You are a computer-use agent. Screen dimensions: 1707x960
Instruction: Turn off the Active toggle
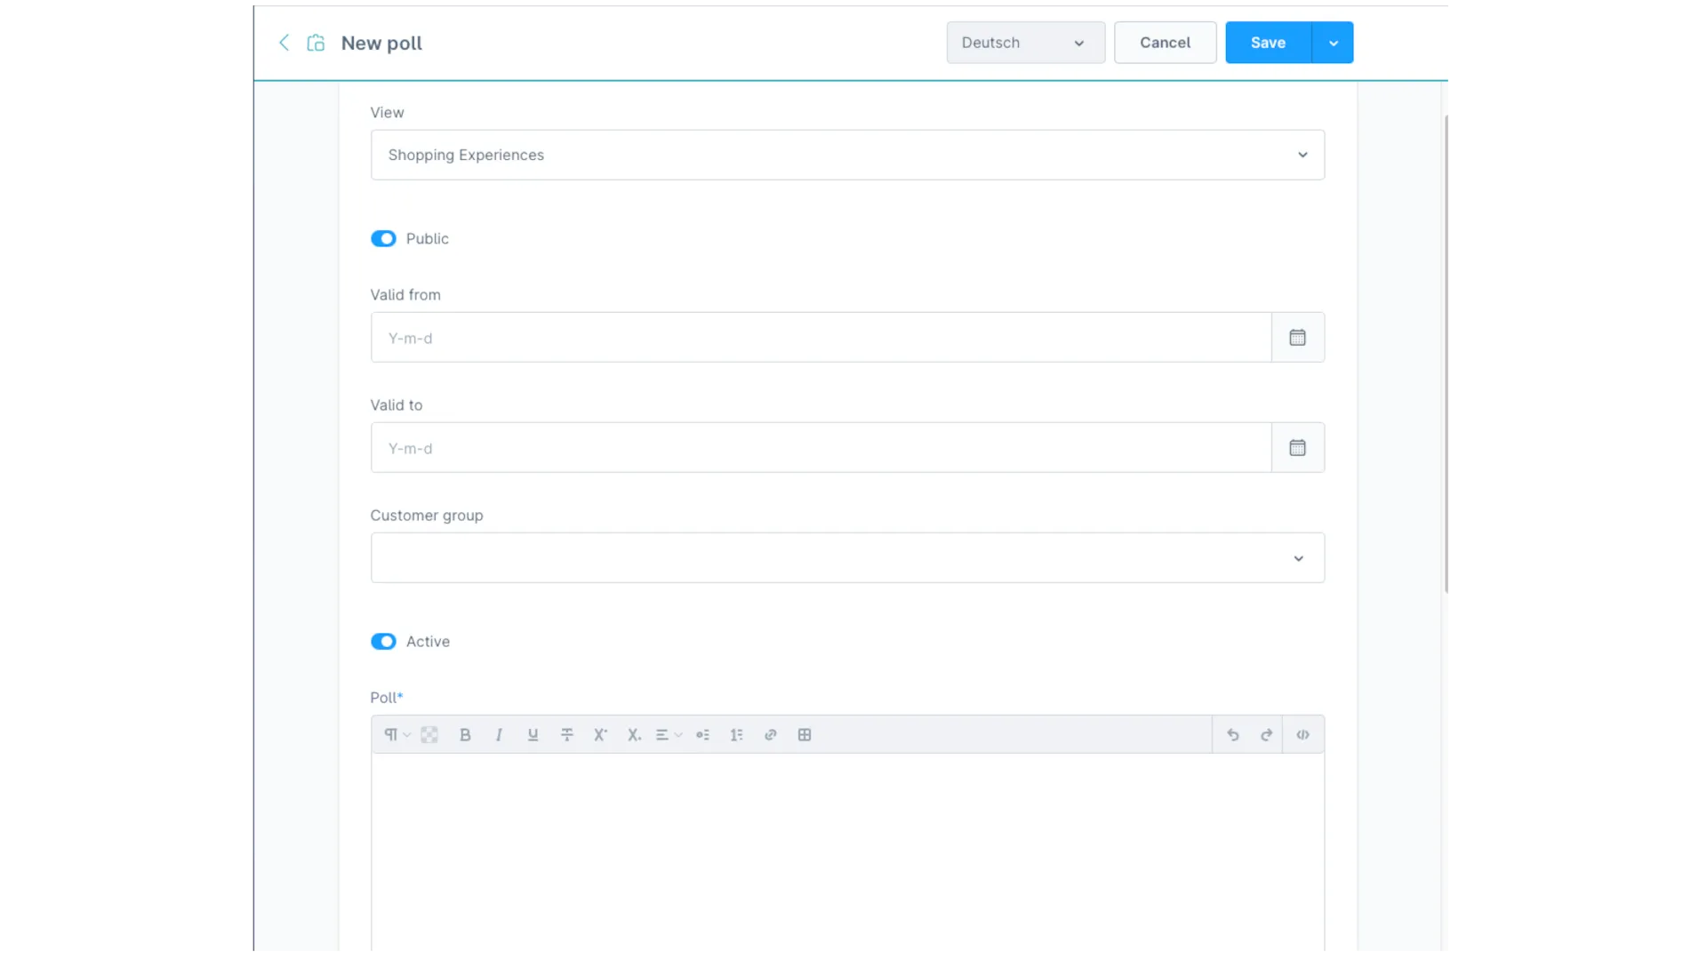click(383, 641)
